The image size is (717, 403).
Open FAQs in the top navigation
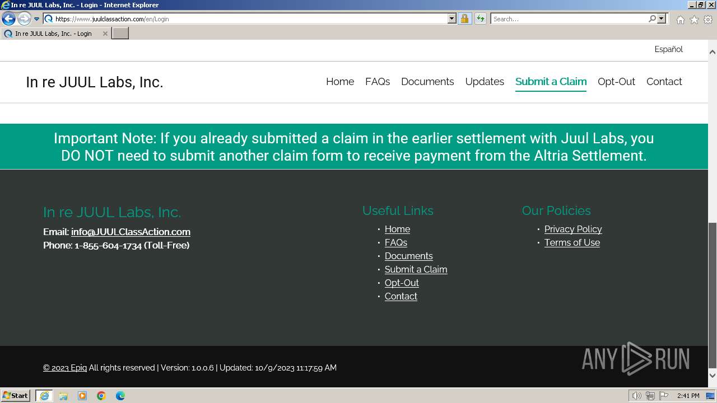click(x=378, y=81)
